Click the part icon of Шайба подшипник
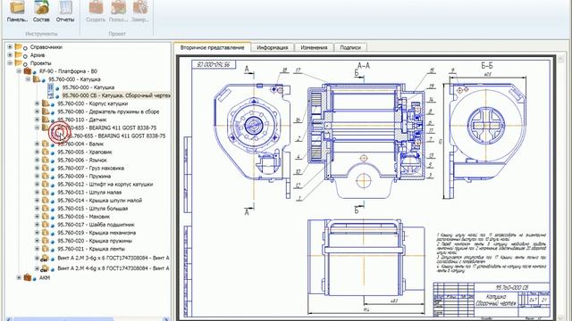The width and height of the screenshot is (572, 321). [x=46, y=224]
